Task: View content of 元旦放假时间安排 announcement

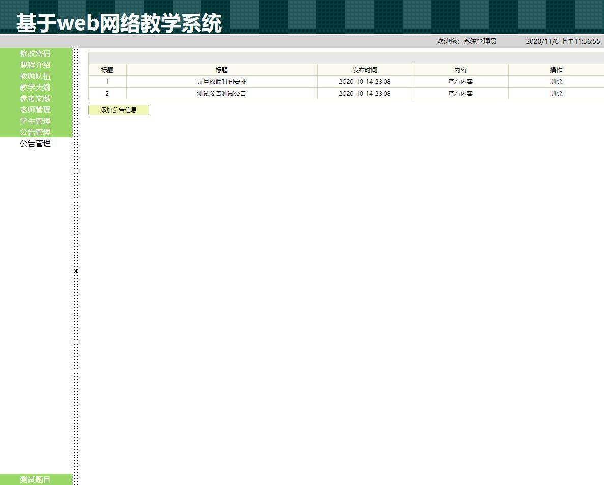Action: tap(459, 81)
